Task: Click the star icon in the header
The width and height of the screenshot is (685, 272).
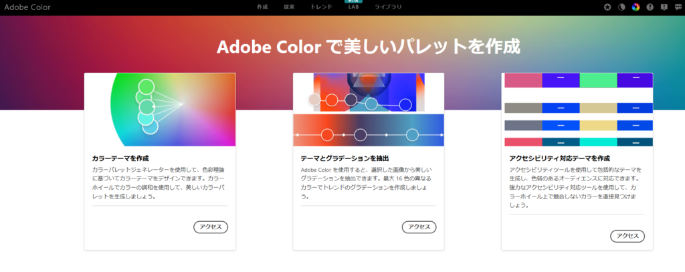Action: coord(607,7)
